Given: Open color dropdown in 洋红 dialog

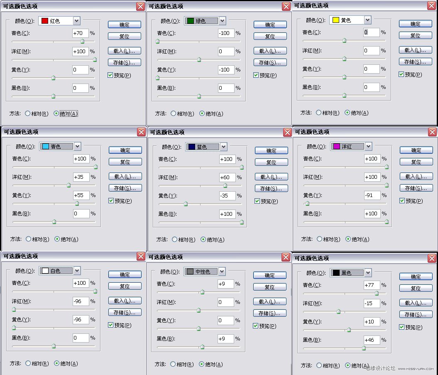Looking at the screenshot, I should click(x=368, y=146).
